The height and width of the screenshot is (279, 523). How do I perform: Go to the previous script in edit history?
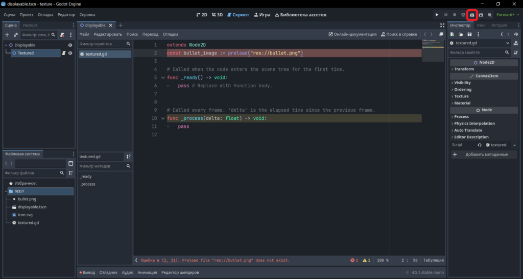tap(425, 34)
